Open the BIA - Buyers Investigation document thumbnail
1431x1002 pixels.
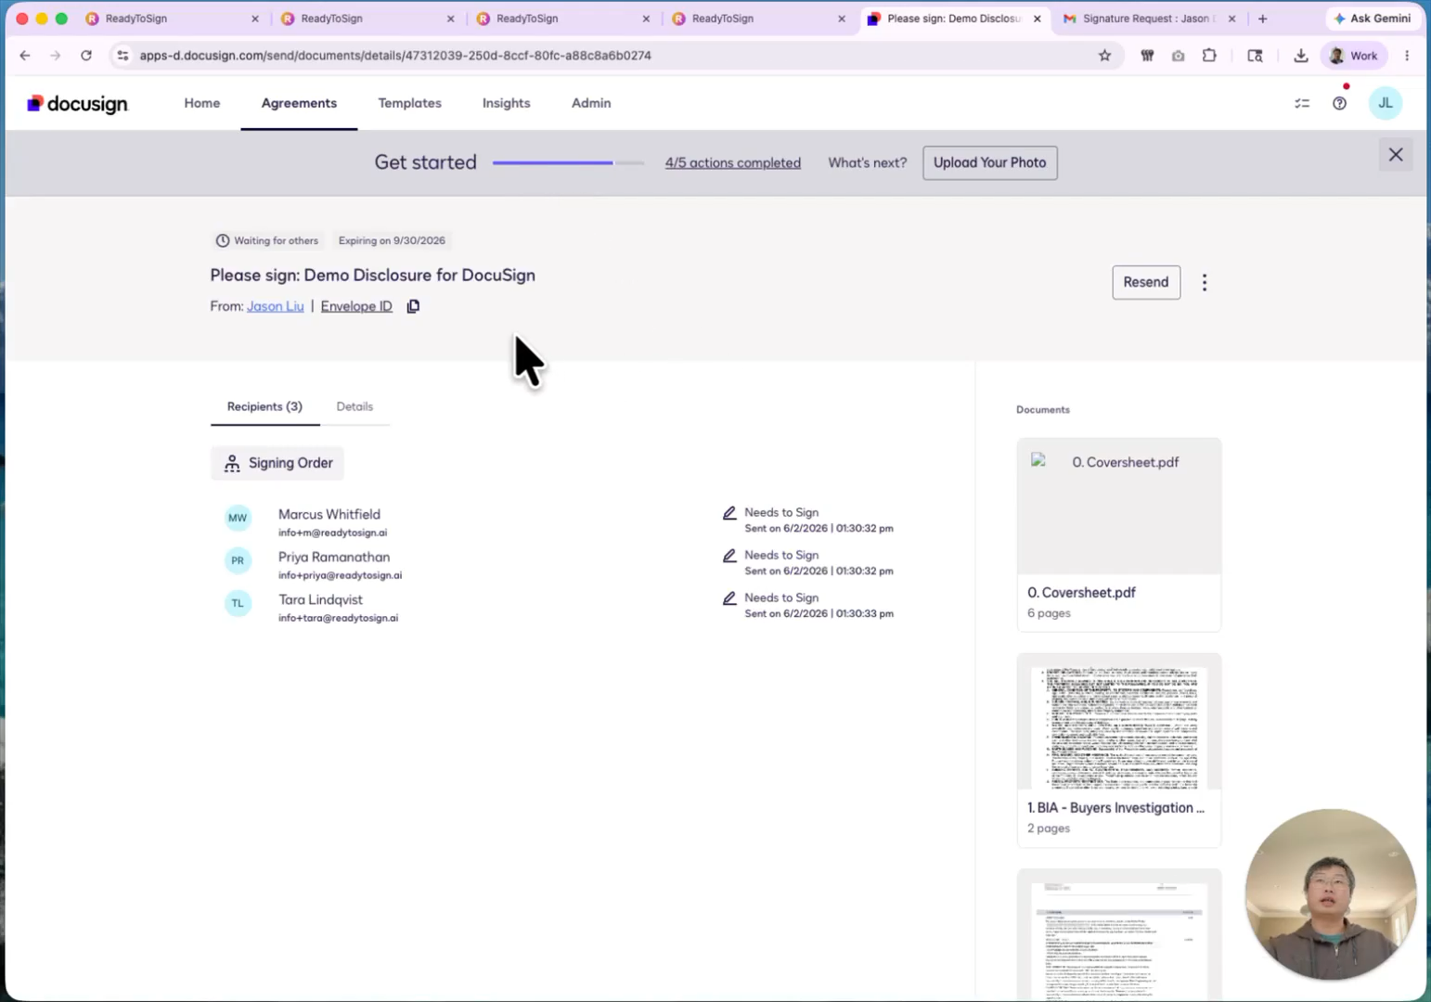tap(1119, 722)
